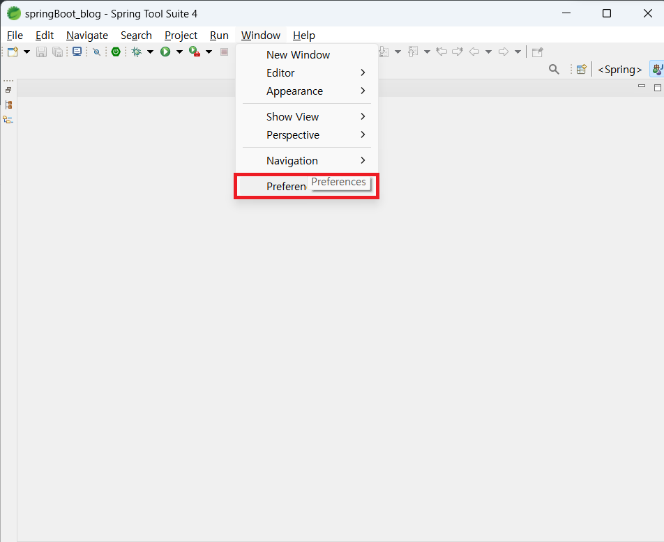Screen dimensions: 664x542
Task: Open the Edit menu
Action: [45, 35]
